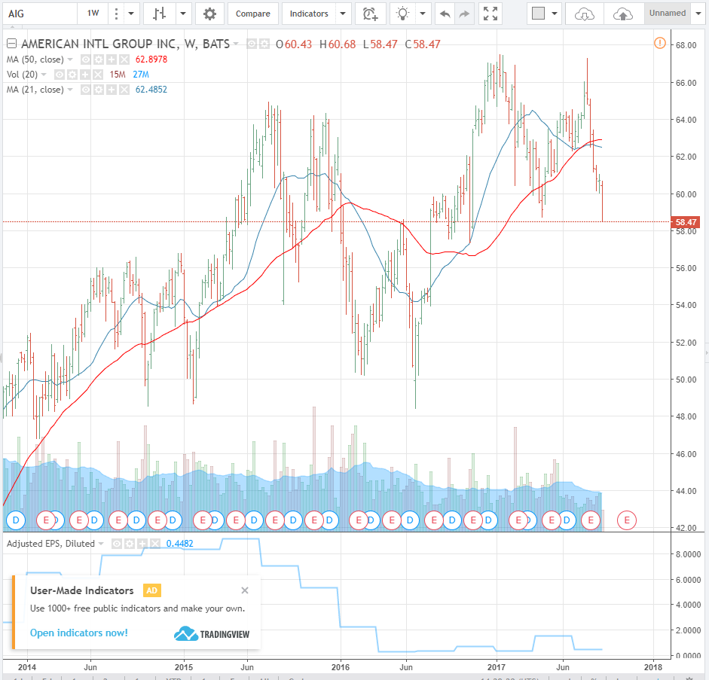Open settings gear beside the AIG chart title

click(264, 44)
